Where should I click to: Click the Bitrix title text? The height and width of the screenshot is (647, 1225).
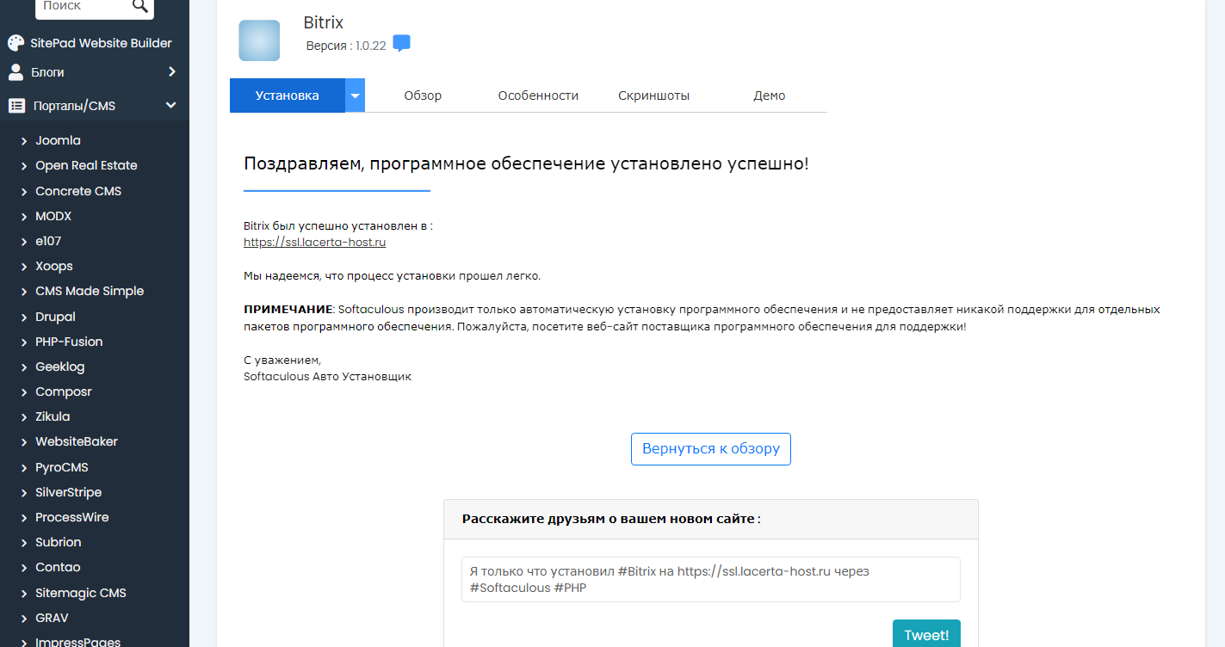pos(324,23)
